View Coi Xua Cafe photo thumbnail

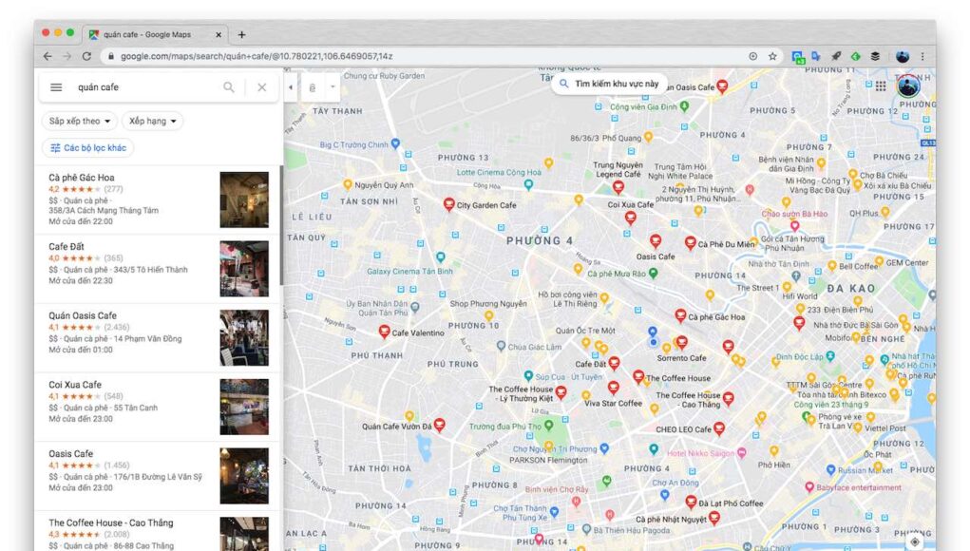pos(244,408)
